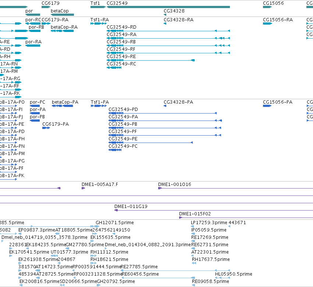313x287 pixels.
Task: Click the RH17637.5prime EST label
Action: coord(211,260)
